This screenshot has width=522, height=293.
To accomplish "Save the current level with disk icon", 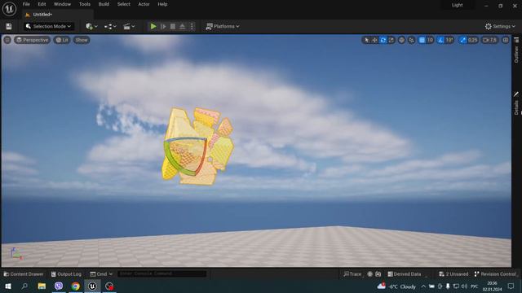I will [9, 27].
